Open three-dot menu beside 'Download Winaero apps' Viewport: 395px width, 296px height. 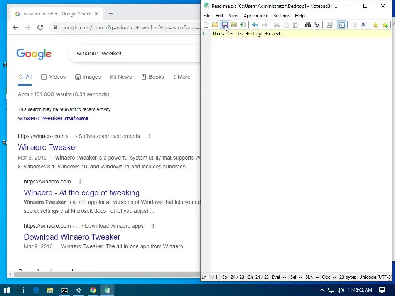coord(153,226)
